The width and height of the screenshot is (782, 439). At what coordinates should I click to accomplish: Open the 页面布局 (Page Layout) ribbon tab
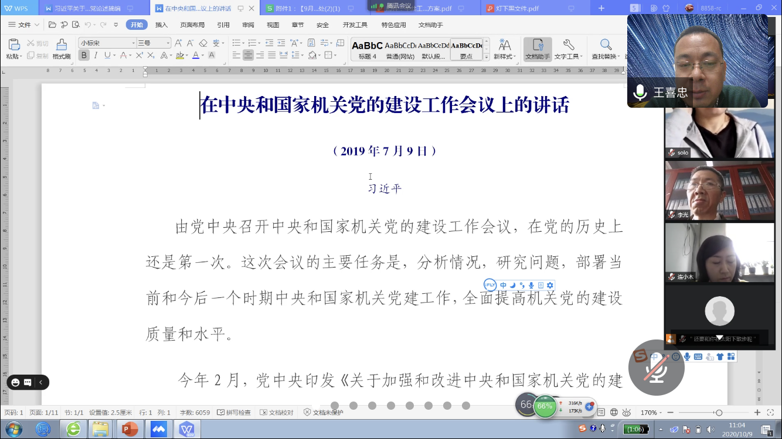[x=192, y=25]
